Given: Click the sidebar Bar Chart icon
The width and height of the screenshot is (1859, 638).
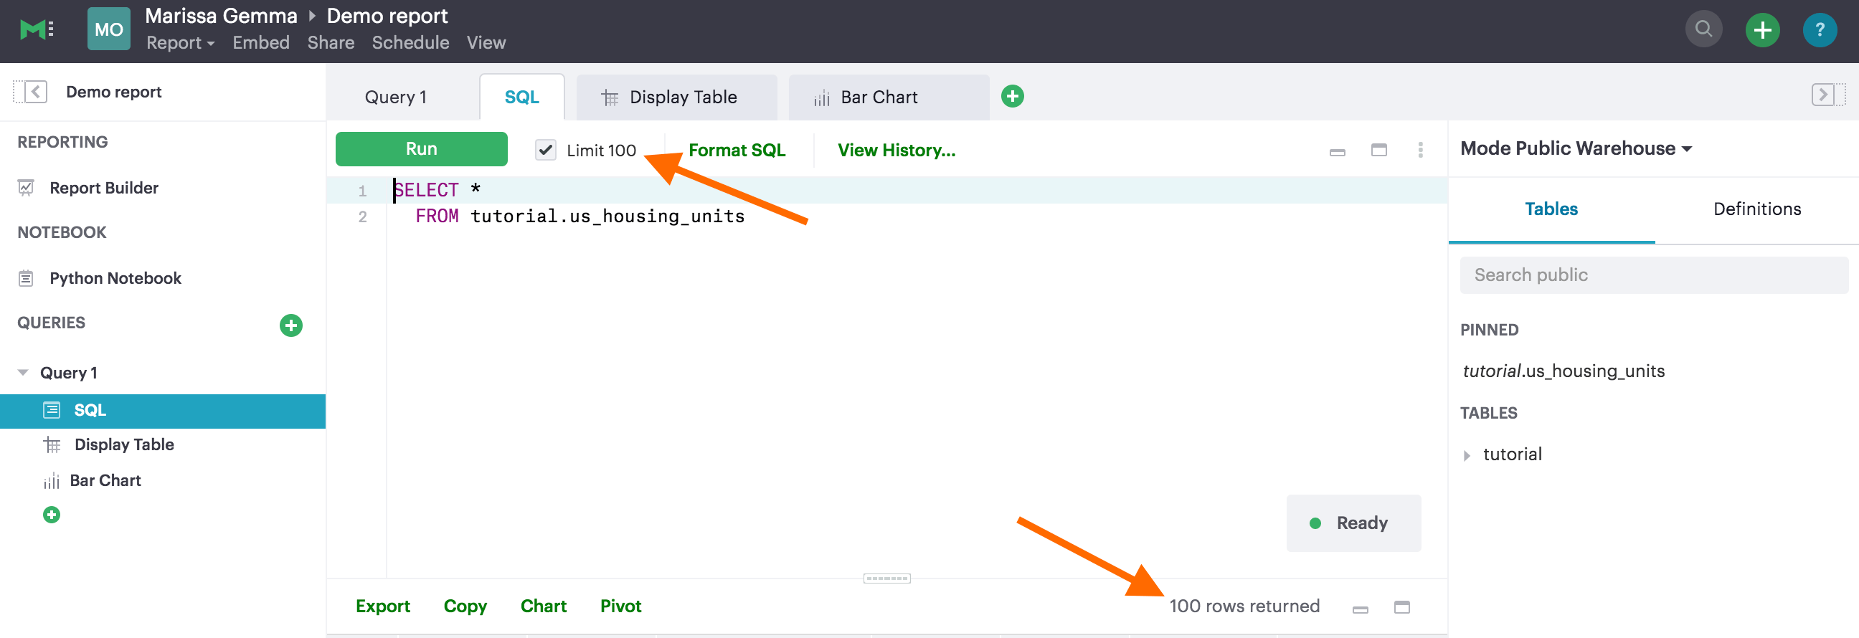Looking at the screenshot, I should (51, 481).
